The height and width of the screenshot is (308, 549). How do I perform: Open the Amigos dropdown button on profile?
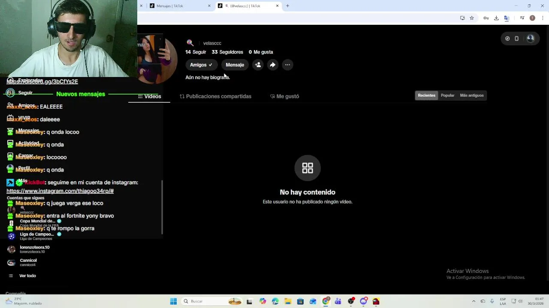click(x=201, y=65)
